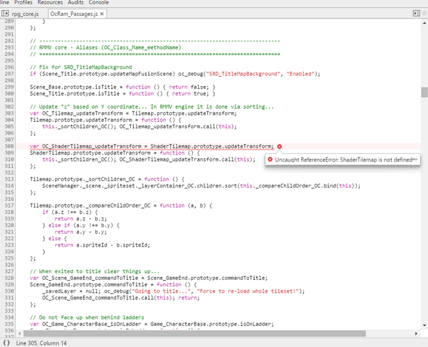Click the horizontal scrollbar right arrow
428x347 pixels.
coord(416,333)
